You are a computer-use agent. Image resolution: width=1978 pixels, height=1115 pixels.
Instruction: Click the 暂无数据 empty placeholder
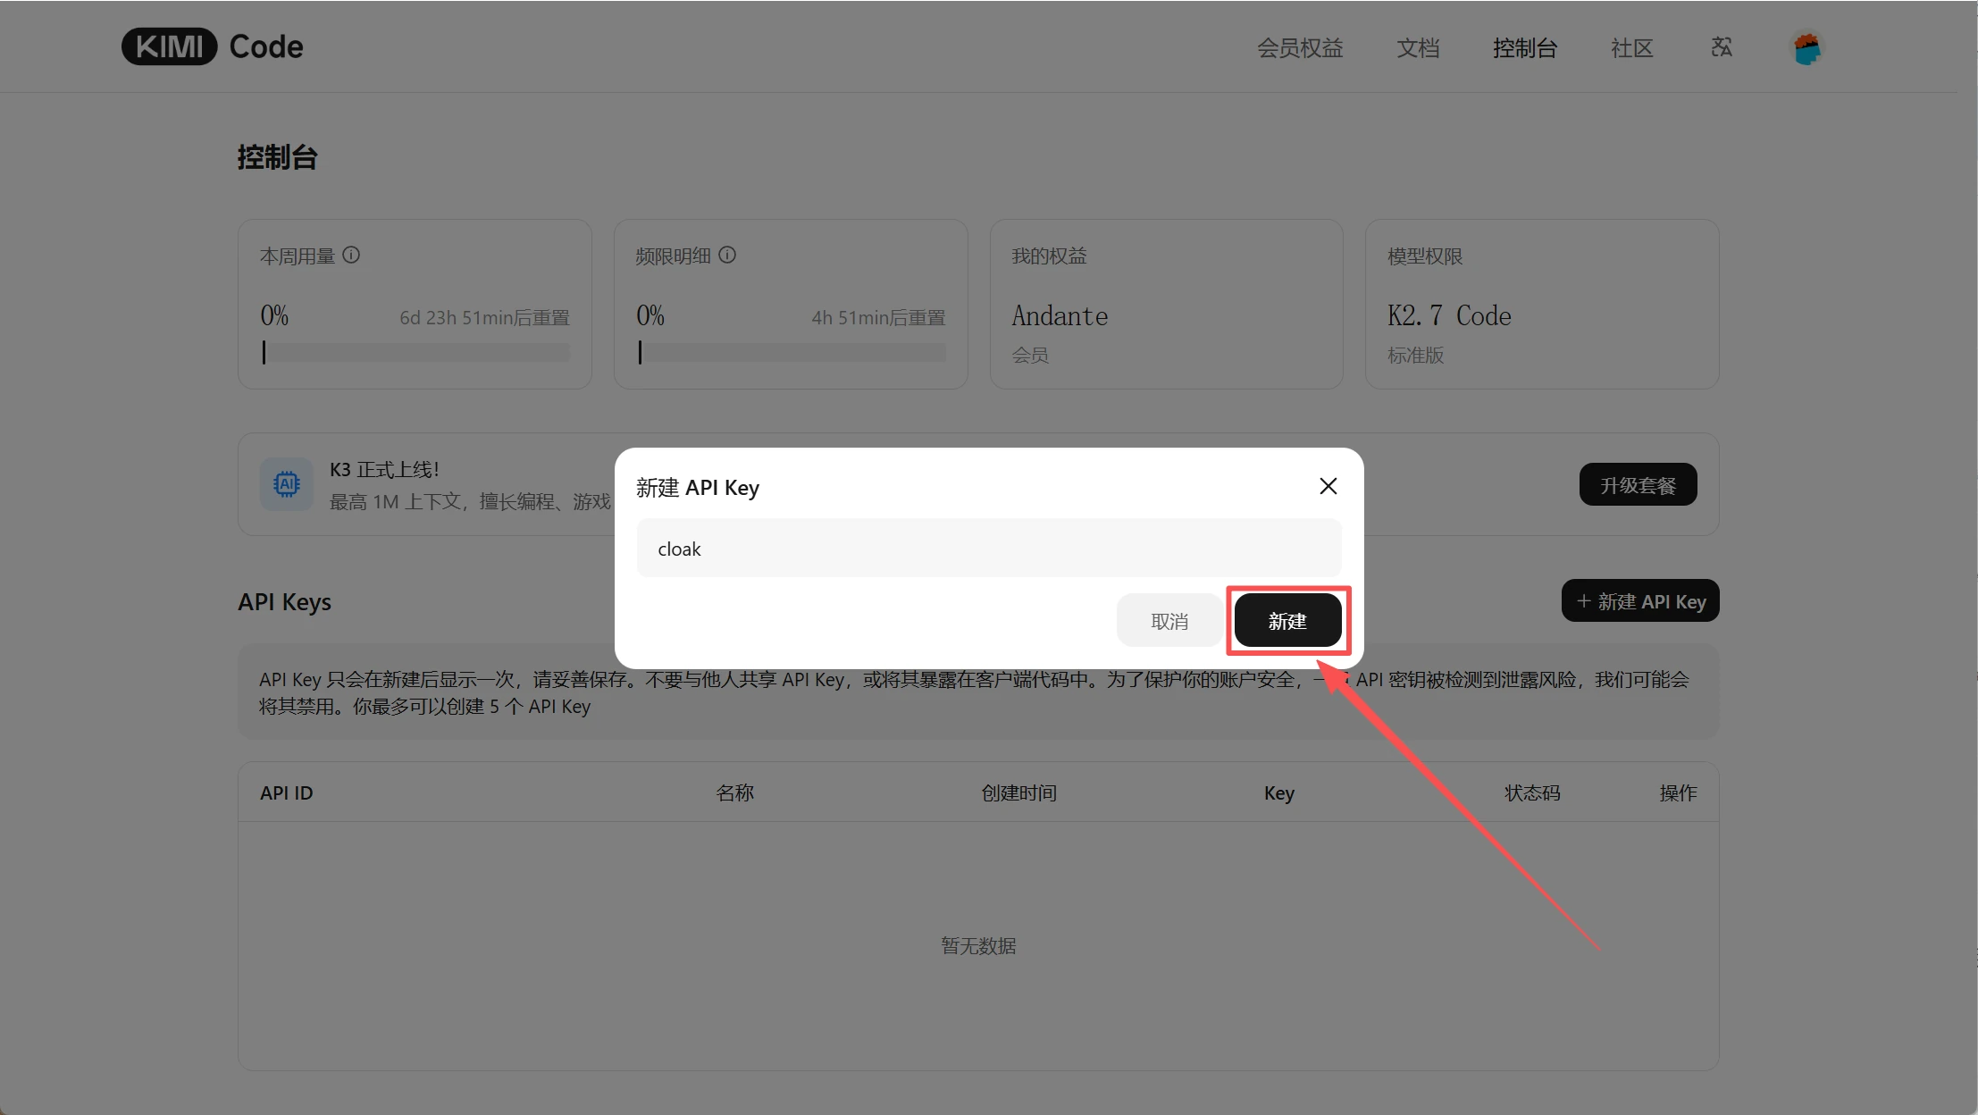click(x=978, y=945)
